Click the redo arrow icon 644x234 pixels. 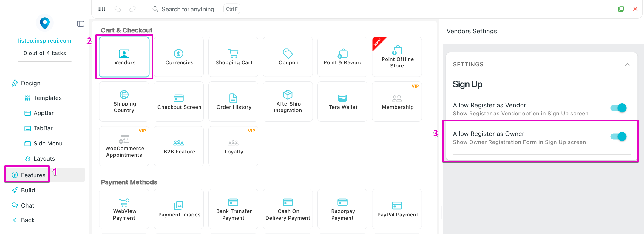(x=132, y=9)
